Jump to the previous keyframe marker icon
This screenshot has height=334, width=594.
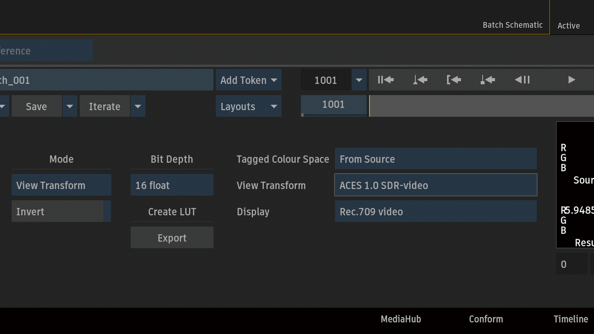point(420,80)
